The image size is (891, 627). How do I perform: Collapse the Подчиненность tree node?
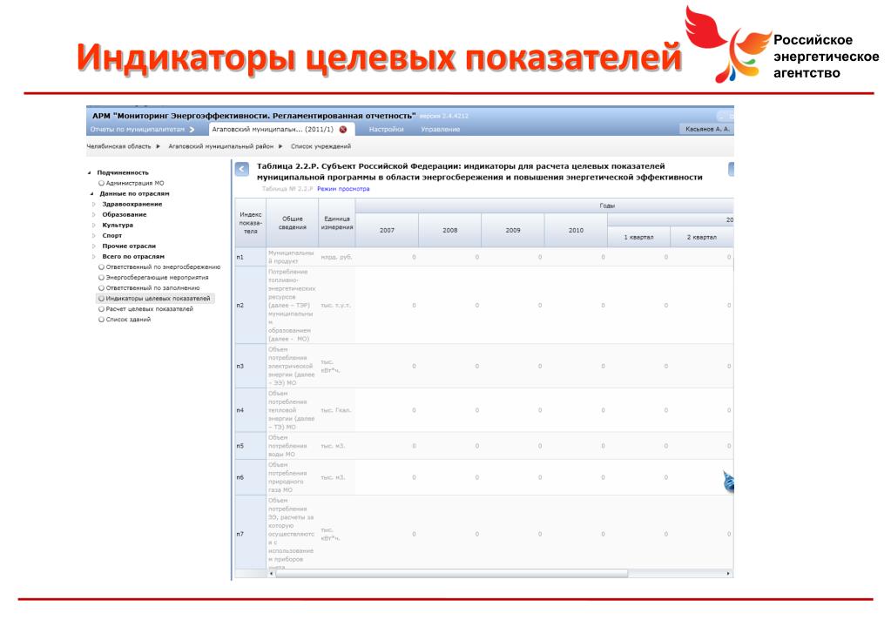point(89,172)
